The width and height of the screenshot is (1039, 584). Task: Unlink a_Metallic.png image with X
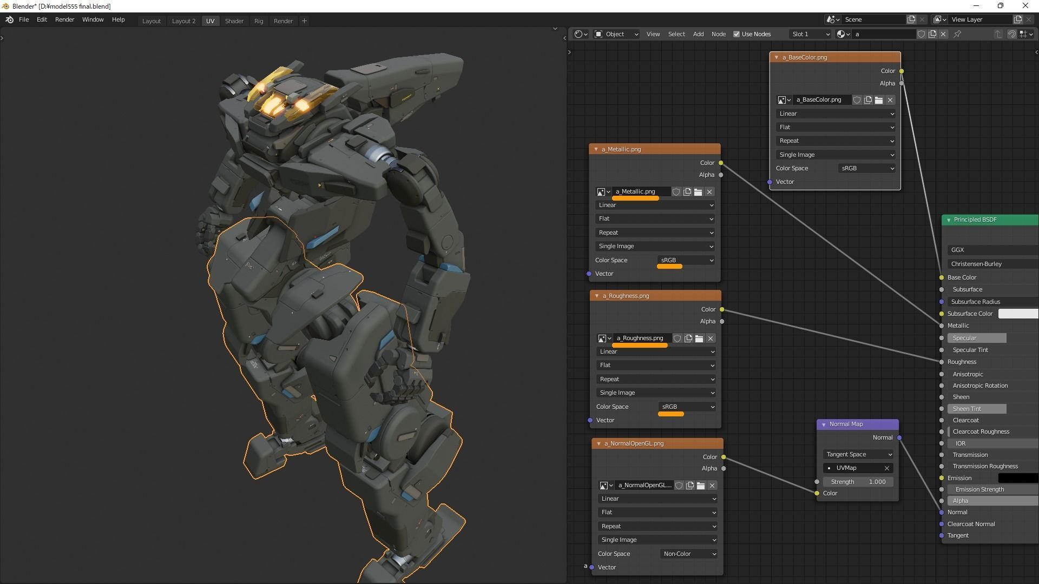pos(709,192)
